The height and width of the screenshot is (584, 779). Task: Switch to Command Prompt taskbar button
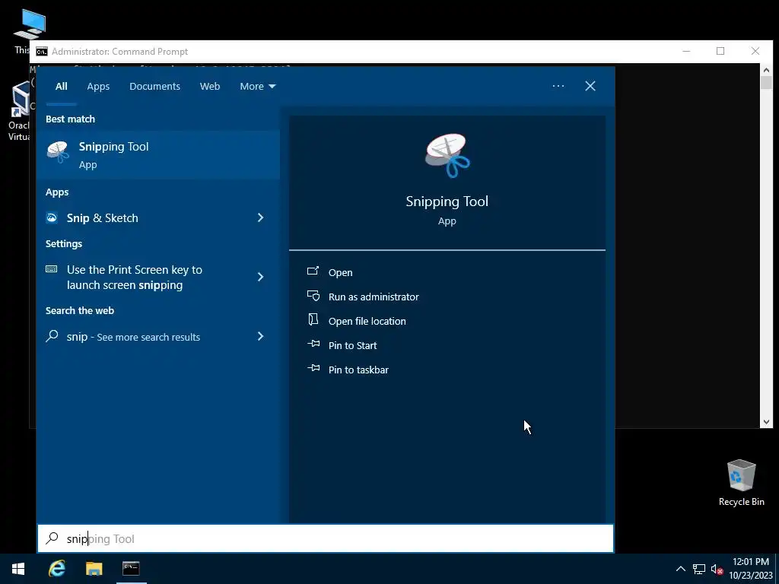pos(131,569)
